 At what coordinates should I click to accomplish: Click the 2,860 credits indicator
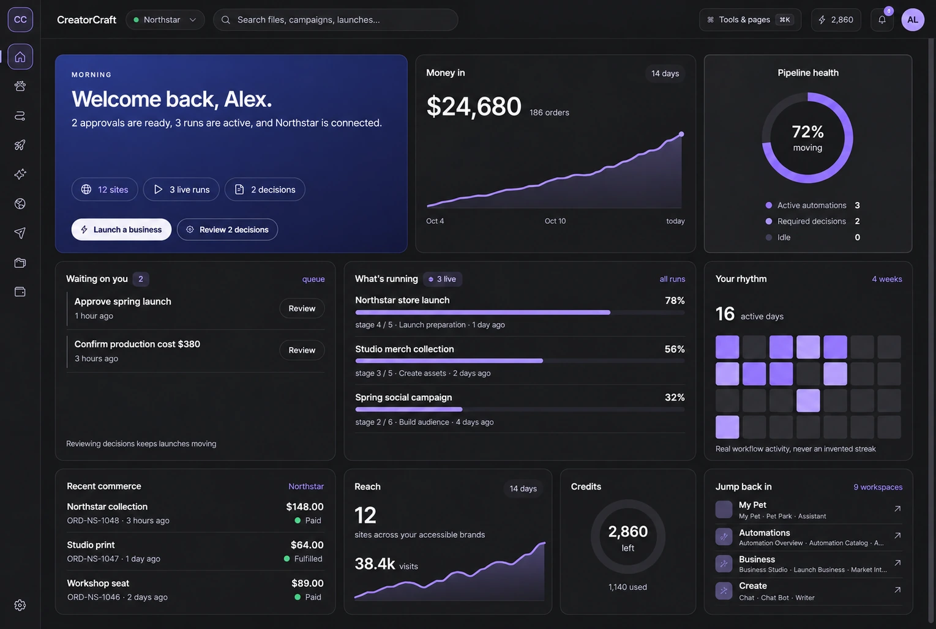(836, 20)
